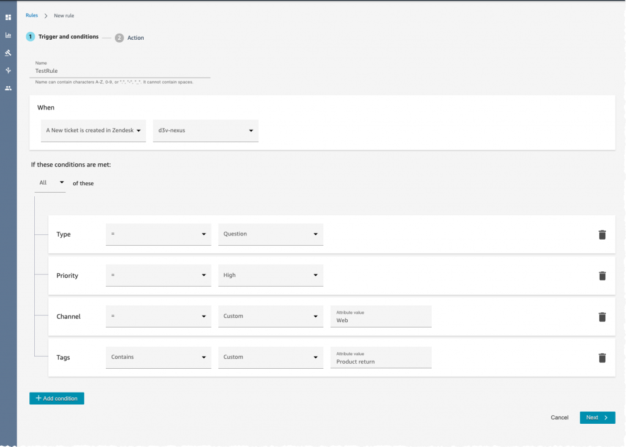The height and width of the screenshot is (447, 626).
Task: Click the Name field containing TestRule
Action: pos(122,71)
